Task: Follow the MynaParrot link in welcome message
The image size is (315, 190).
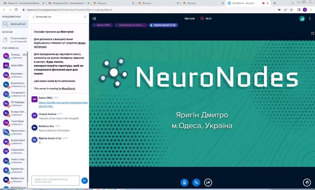Action: tap(68, 89)
